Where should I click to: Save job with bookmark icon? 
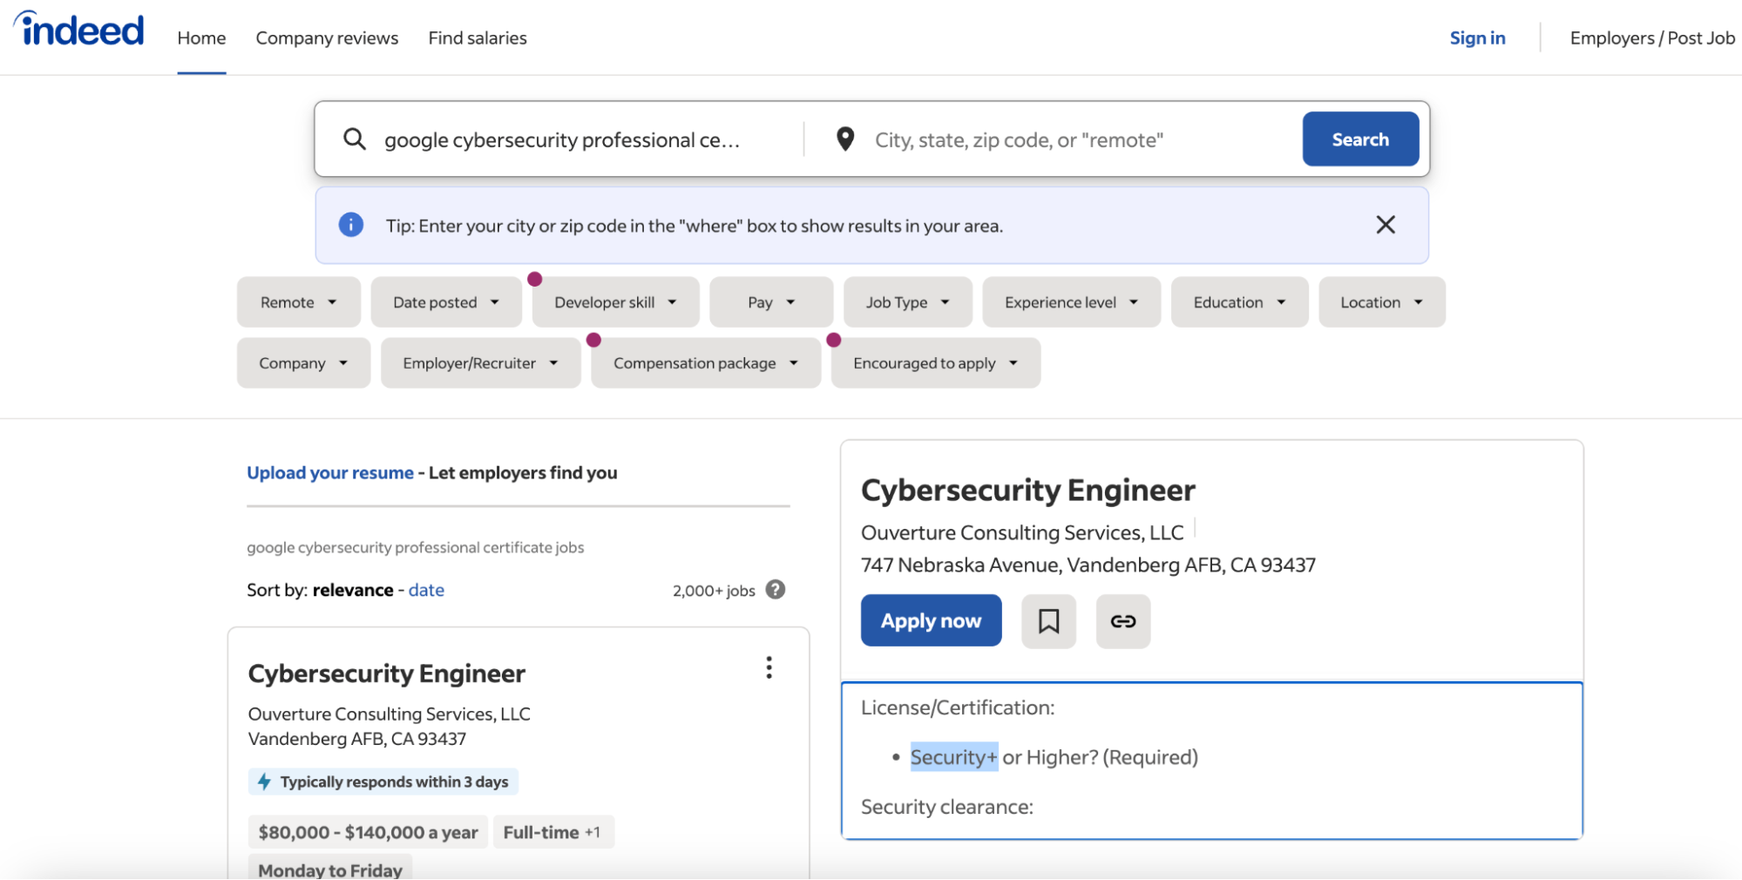tap(1048, 621)
